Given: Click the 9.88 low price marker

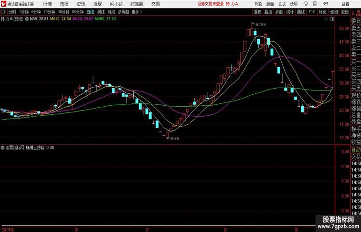Looking at the screenshot, I should (x=175, y=139).
